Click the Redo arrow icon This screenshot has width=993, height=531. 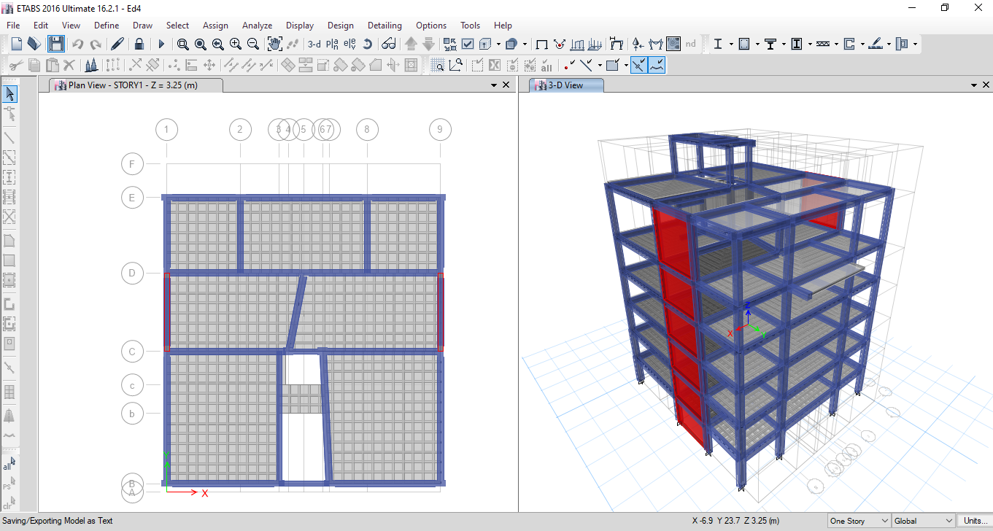pos(95,44)
